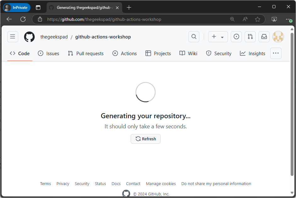Viewport: 296px width, 198px height.
Task: Select the Generating thegeekspad browser tab
Action: (x=84, y=8)
